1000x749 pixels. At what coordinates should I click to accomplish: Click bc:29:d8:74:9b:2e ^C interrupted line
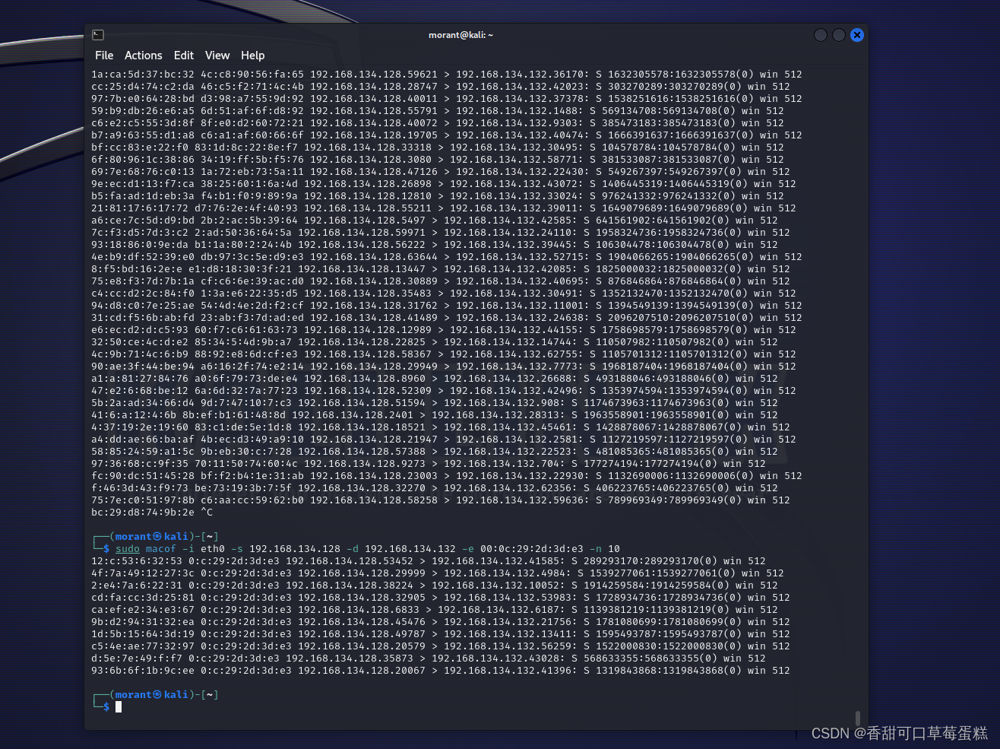[152, 513]
